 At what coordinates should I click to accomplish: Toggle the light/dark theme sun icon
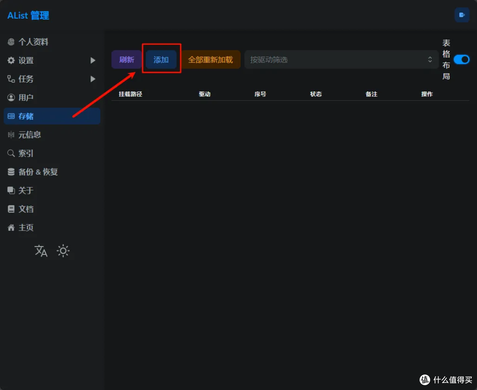(63, 251)
